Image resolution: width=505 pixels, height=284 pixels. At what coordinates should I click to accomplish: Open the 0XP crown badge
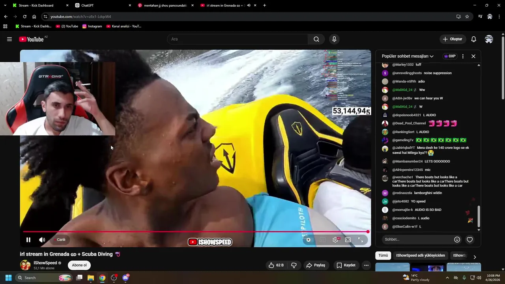[x=450, y=56]
